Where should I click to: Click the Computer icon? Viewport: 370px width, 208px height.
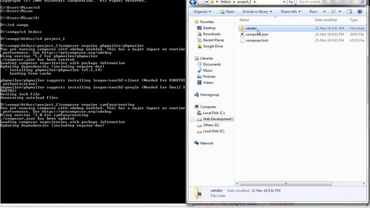197,107
